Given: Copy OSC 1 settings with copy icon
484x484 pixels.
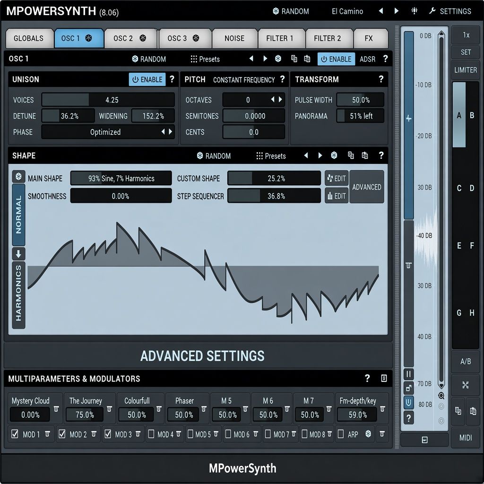Looking at the screenshot, I should (x=294, y=59).
